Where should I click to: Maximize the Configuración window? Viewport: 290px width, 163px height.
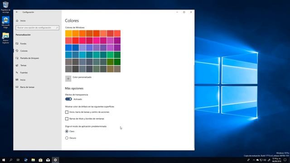184,12
